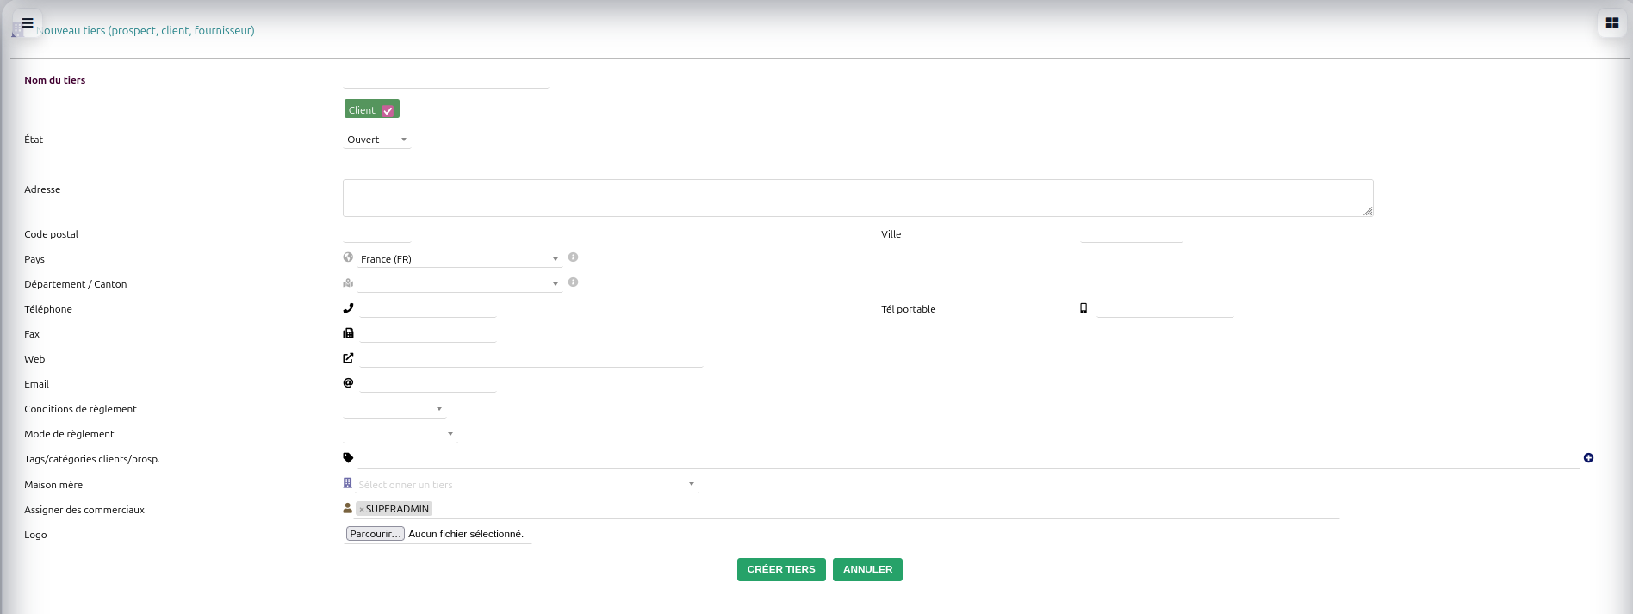Click the globe icon beside Pays
Screen dimensions: 1633x614
[x=348, y=257]
